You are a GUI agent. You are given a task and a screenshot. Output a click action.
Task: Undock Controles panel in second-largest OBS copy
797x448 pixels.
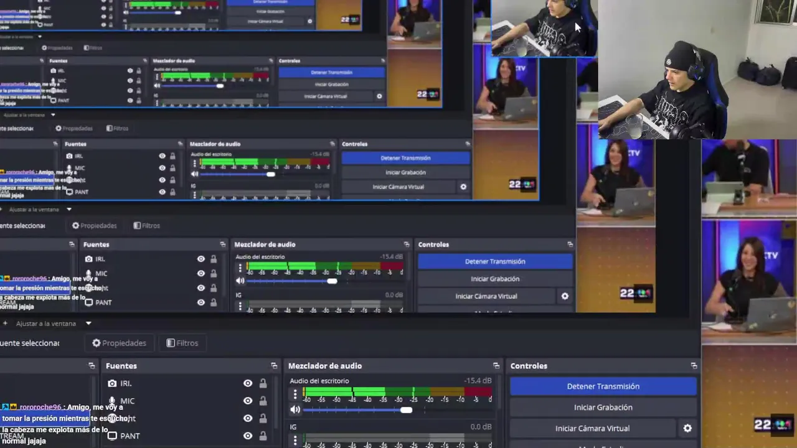570,245
